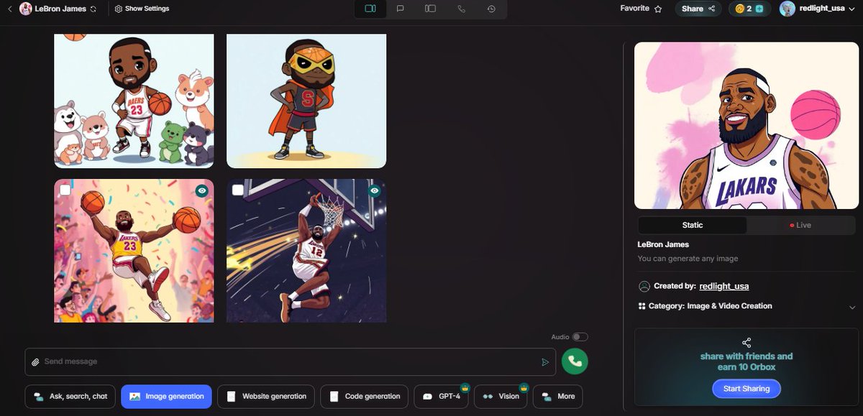Open Show Settings

pyautogui.click(x=142, y=9)
